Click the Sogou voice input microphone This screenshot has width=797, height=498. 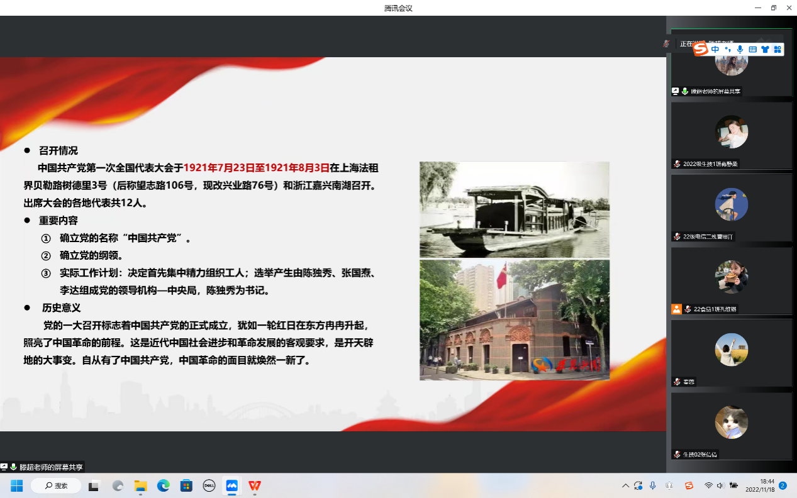click(740, 49)
